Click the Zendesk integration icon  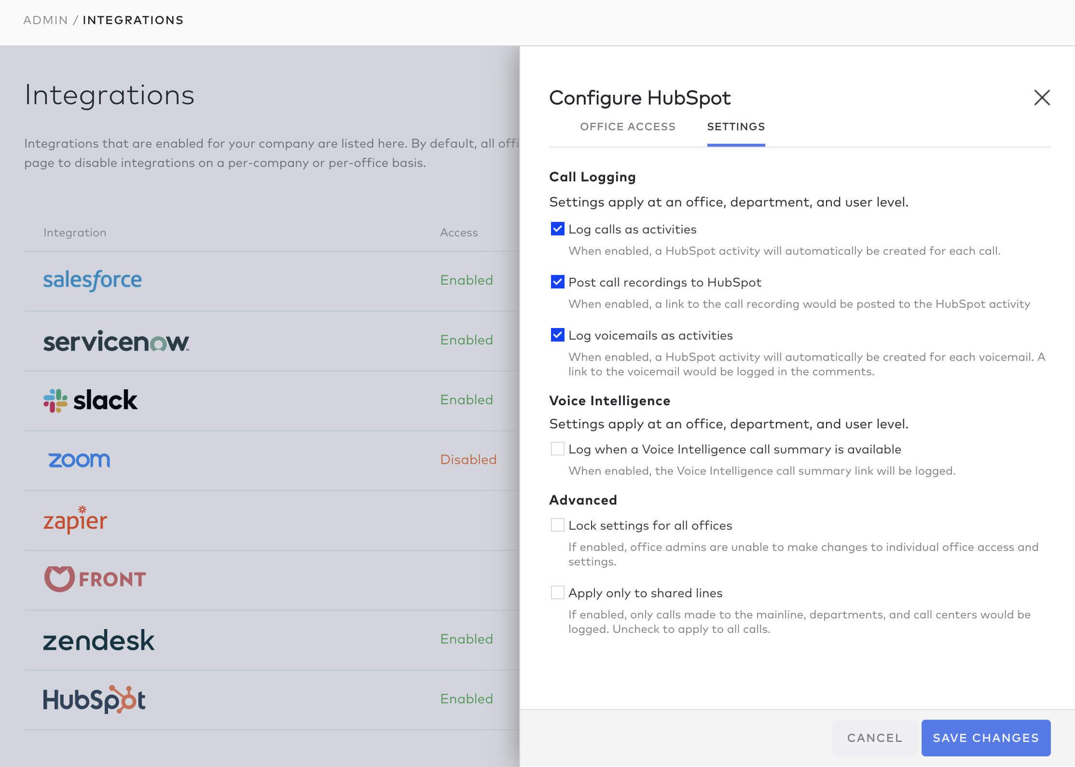click(98, 639)
